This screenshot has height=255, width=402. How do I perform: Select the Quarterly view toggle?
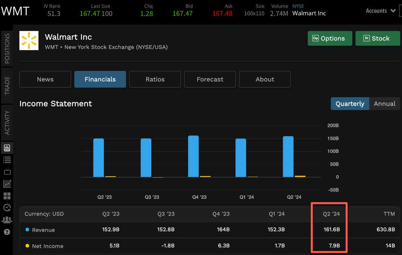[350, 104]
